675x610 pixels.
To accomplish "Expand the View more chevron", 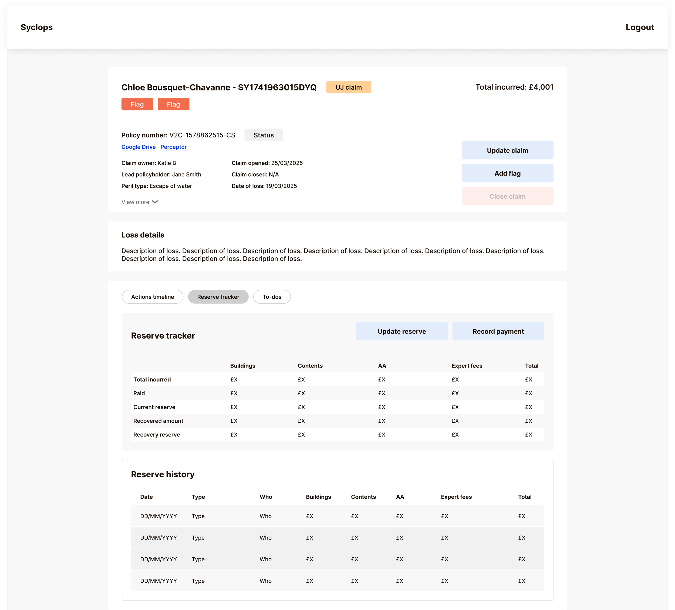I will (x=155, y=202).
